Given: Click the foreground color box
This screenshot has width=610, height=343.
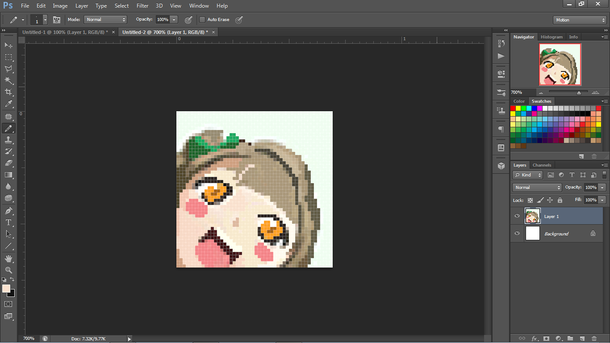Looking at the screenshot, I should [6, 289].
